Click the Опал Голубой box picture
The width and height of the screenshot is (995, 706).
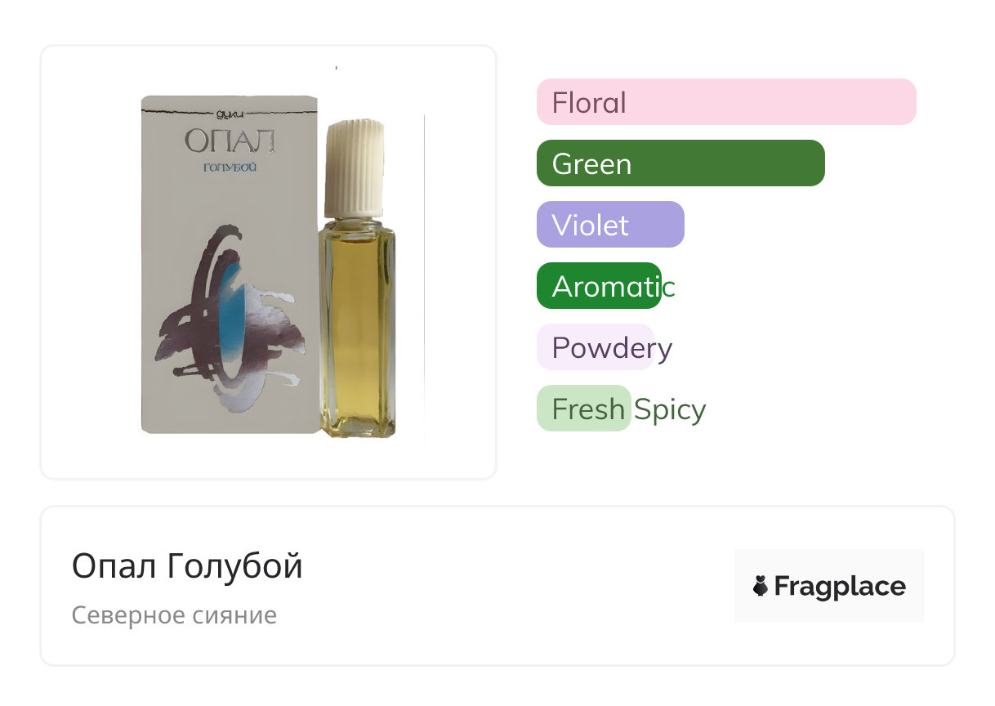click(x=230, y=265)
